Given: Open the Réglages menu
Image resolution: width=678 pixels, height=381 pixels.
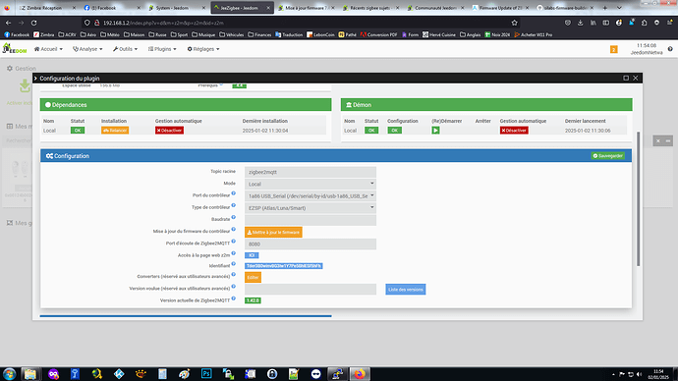Looking at the screenshot, I should coord(203,49).
